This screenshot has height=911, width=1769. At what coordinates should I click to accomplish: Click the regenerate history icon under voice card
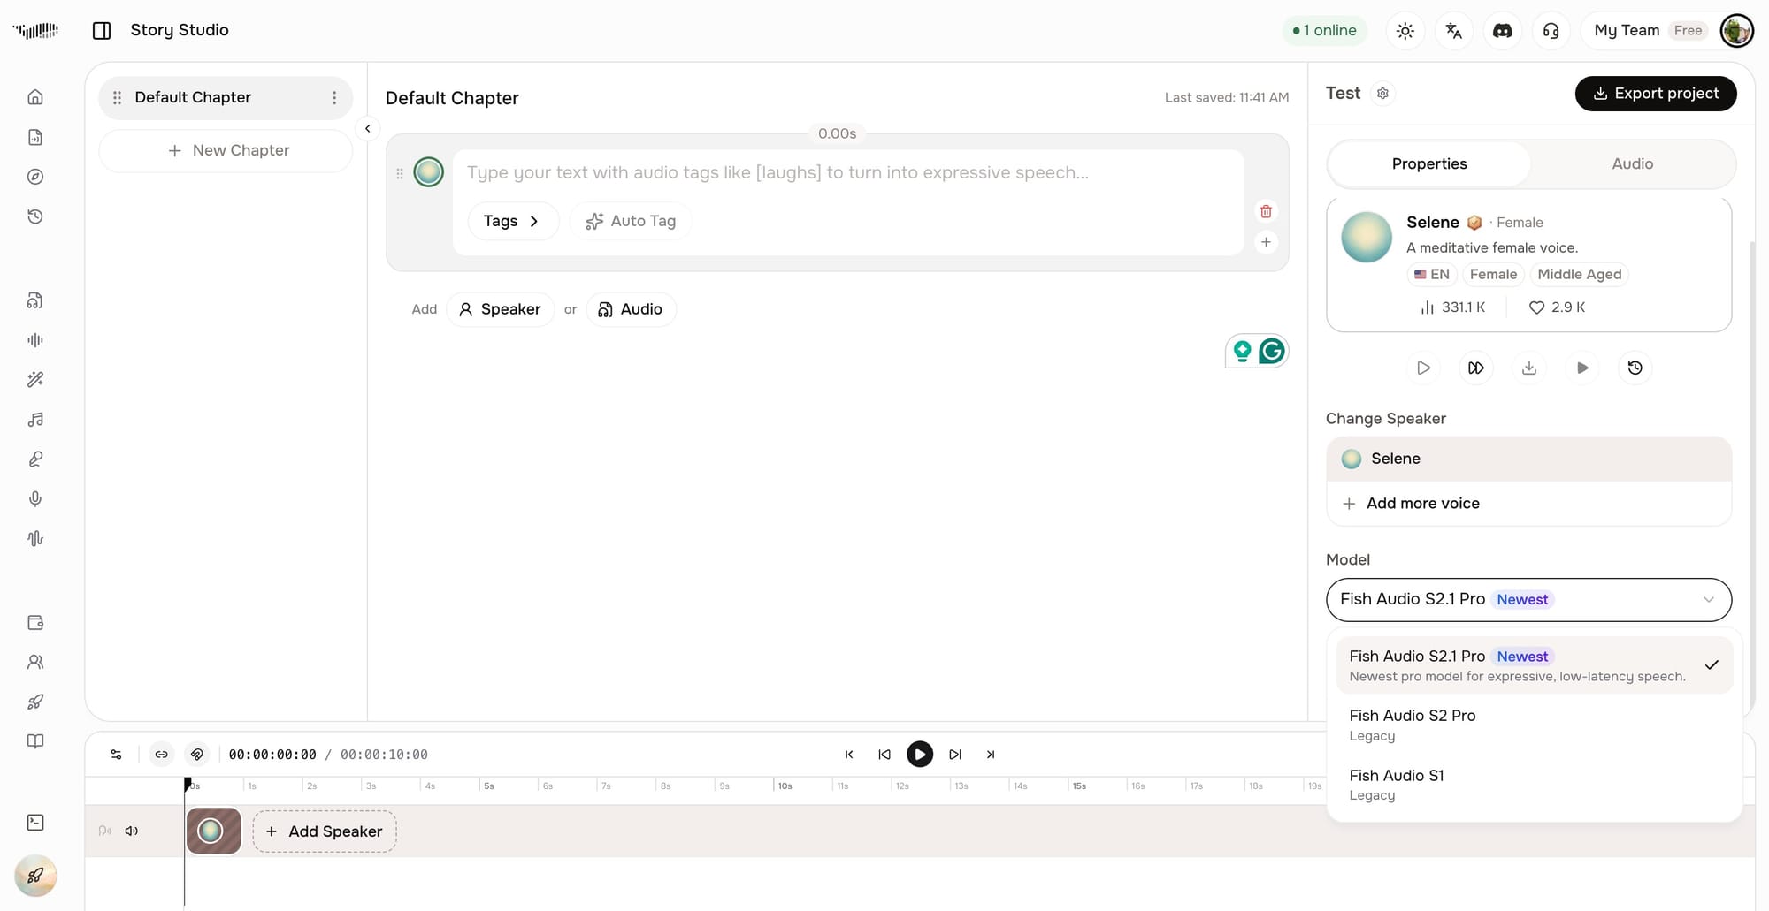[x=1635, y=368]
